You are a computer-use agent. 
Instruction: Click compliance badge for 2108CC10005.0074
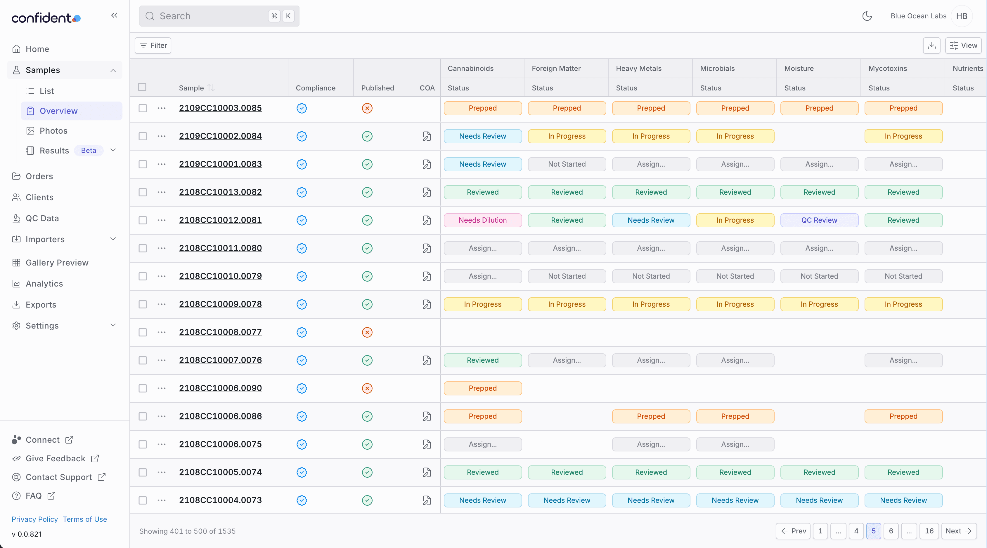point(302,472)
